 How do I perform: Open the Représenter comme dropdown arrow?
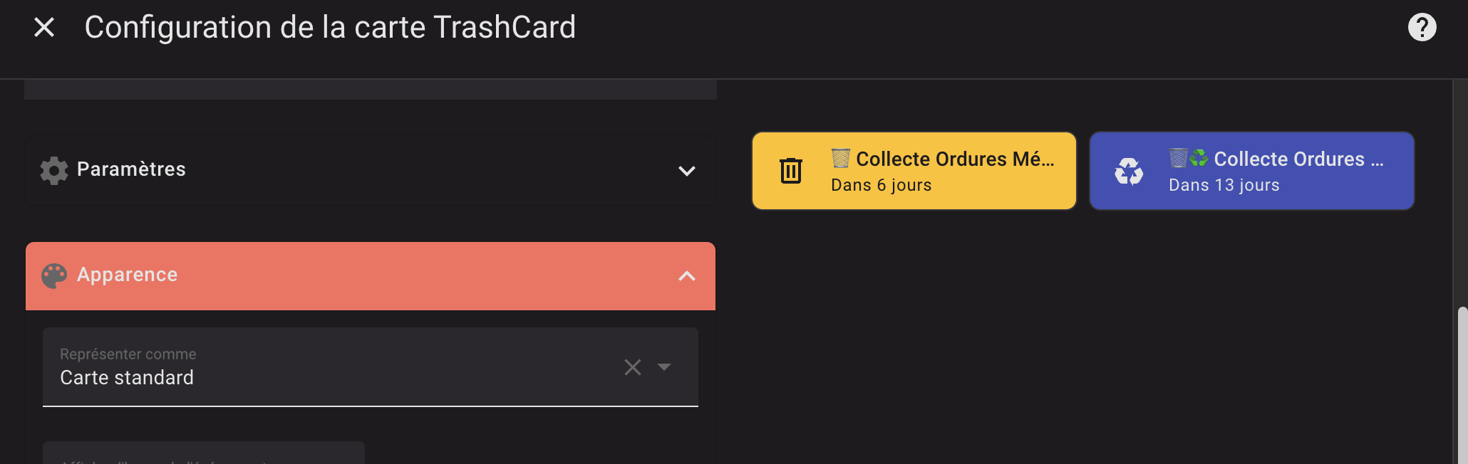point(664,367)
